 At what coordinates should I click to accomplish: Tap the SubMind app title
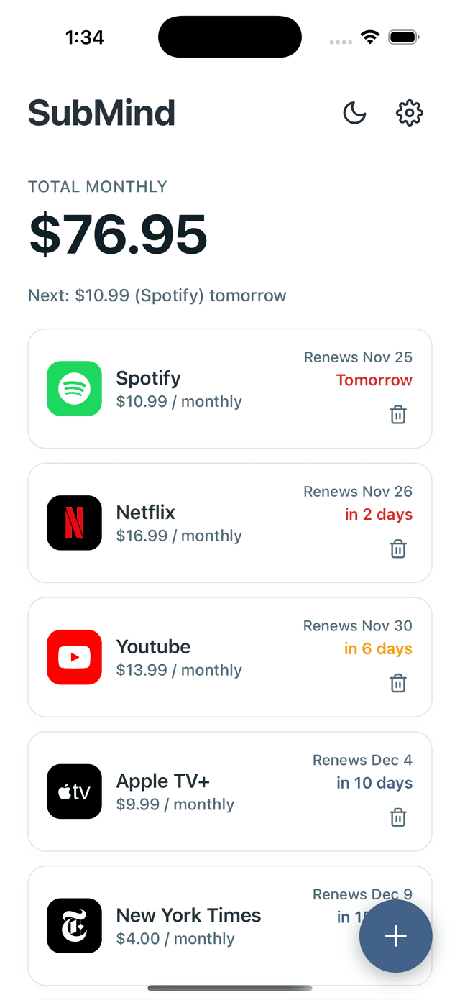[x=101, y=113]
